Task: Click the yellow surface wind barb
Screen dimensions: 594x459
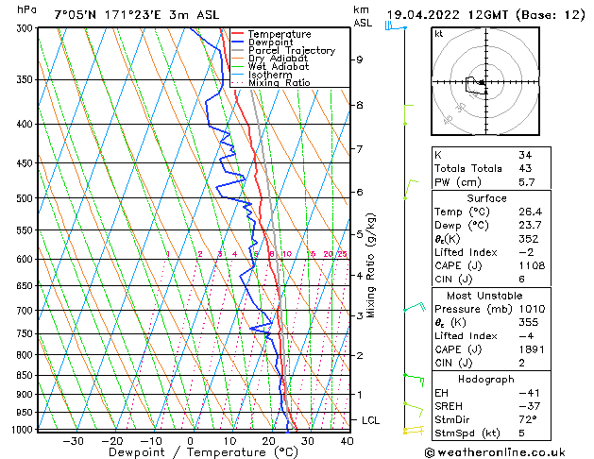Action: pyautogui.click(x=414, y=430)
